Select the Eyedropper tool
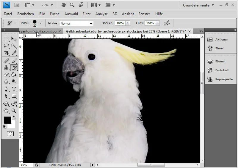 (x=14, y=53)
